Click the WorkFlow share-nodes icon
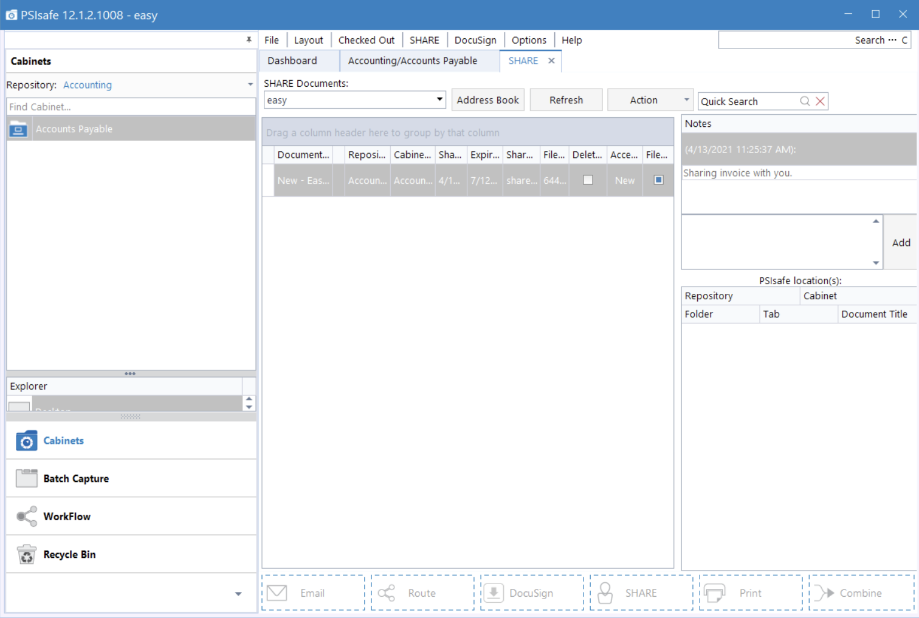The image size is (919, 618). [x=26, y=517]
